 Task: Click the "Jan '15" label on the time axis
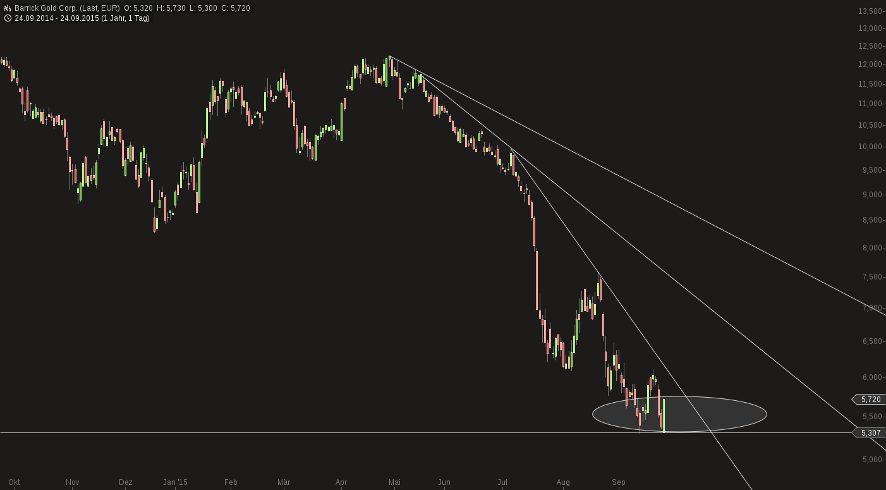pos(175,482)
